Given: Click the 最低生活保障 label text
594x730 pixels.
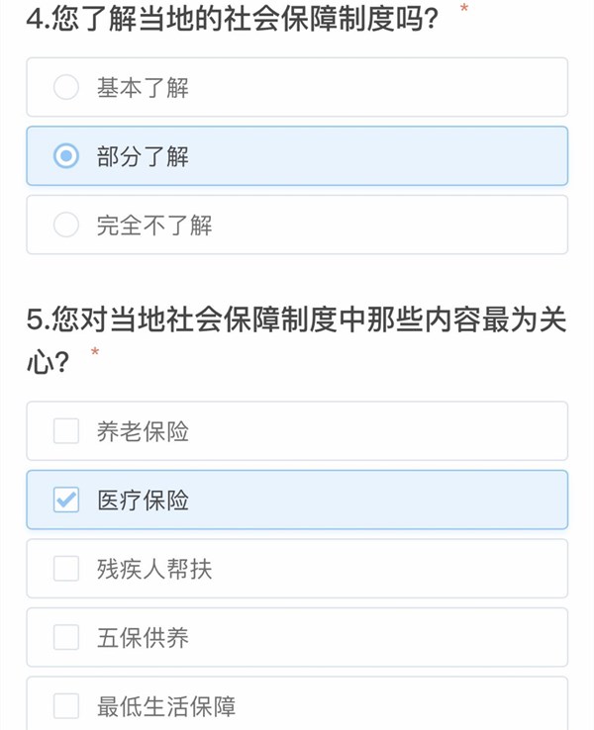Looking at the screenshot, I should tap(166, 706).
